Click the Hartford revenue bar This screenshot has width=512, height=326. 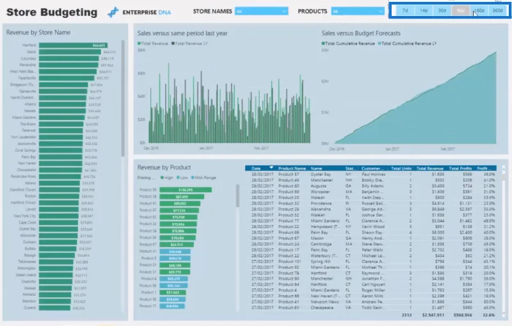[73, 45]
